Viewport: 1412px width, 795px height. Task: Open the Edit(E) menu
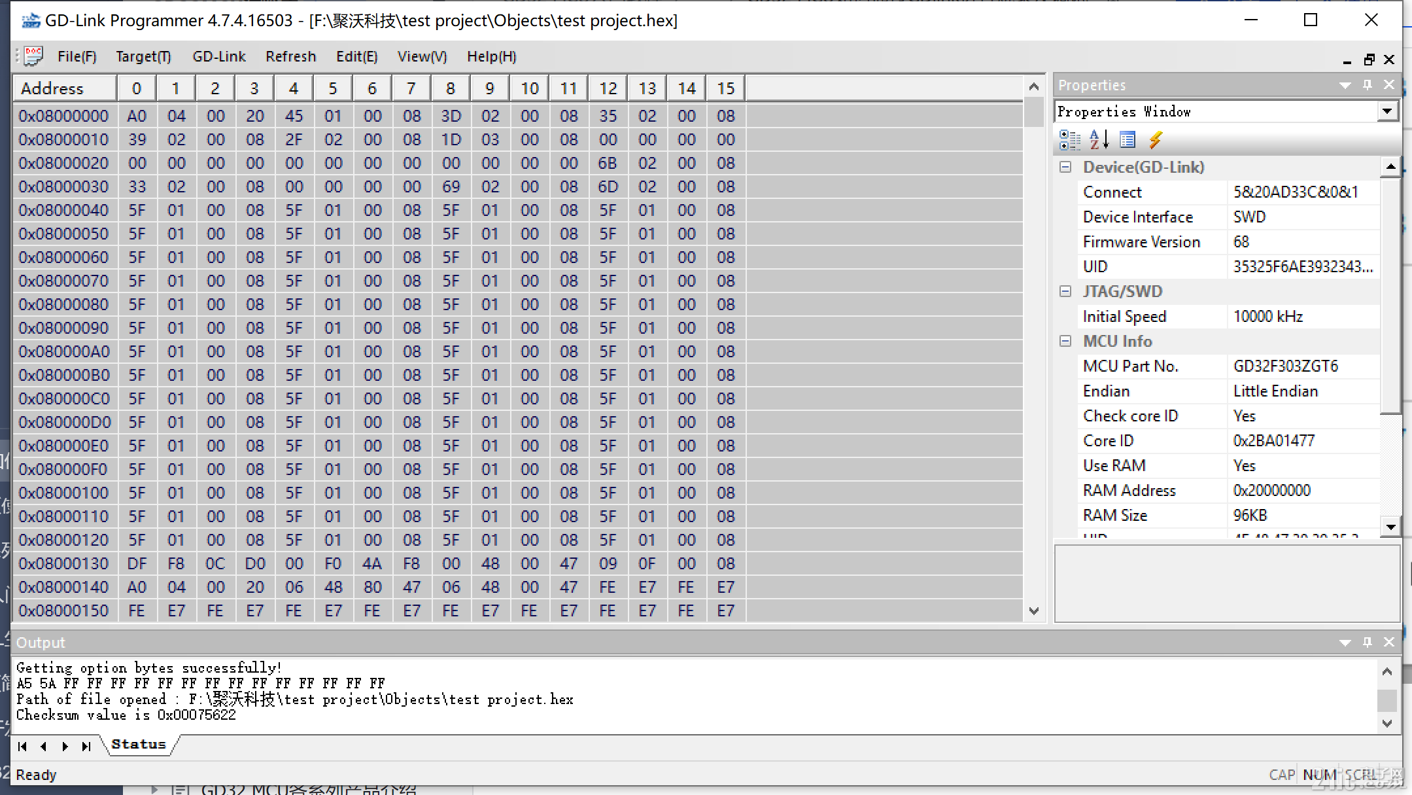pyautogui.click(x=356, y=57)
